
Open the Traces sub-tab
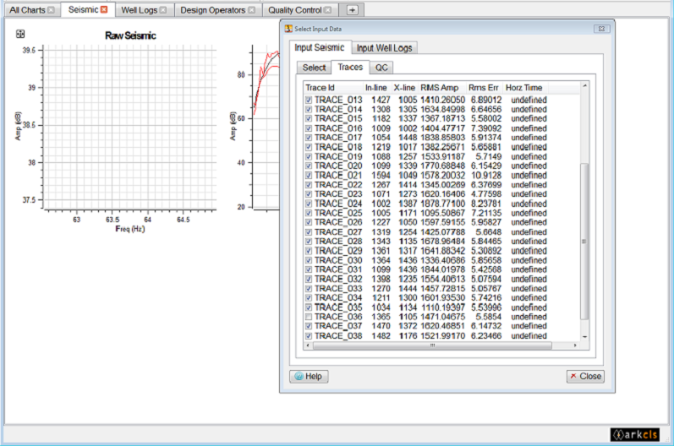coord(350,67)
